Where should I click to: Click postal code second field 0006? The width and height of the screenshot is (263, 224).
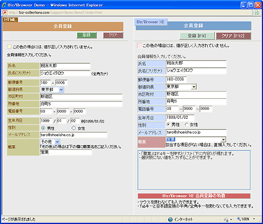tap(61, 83)
